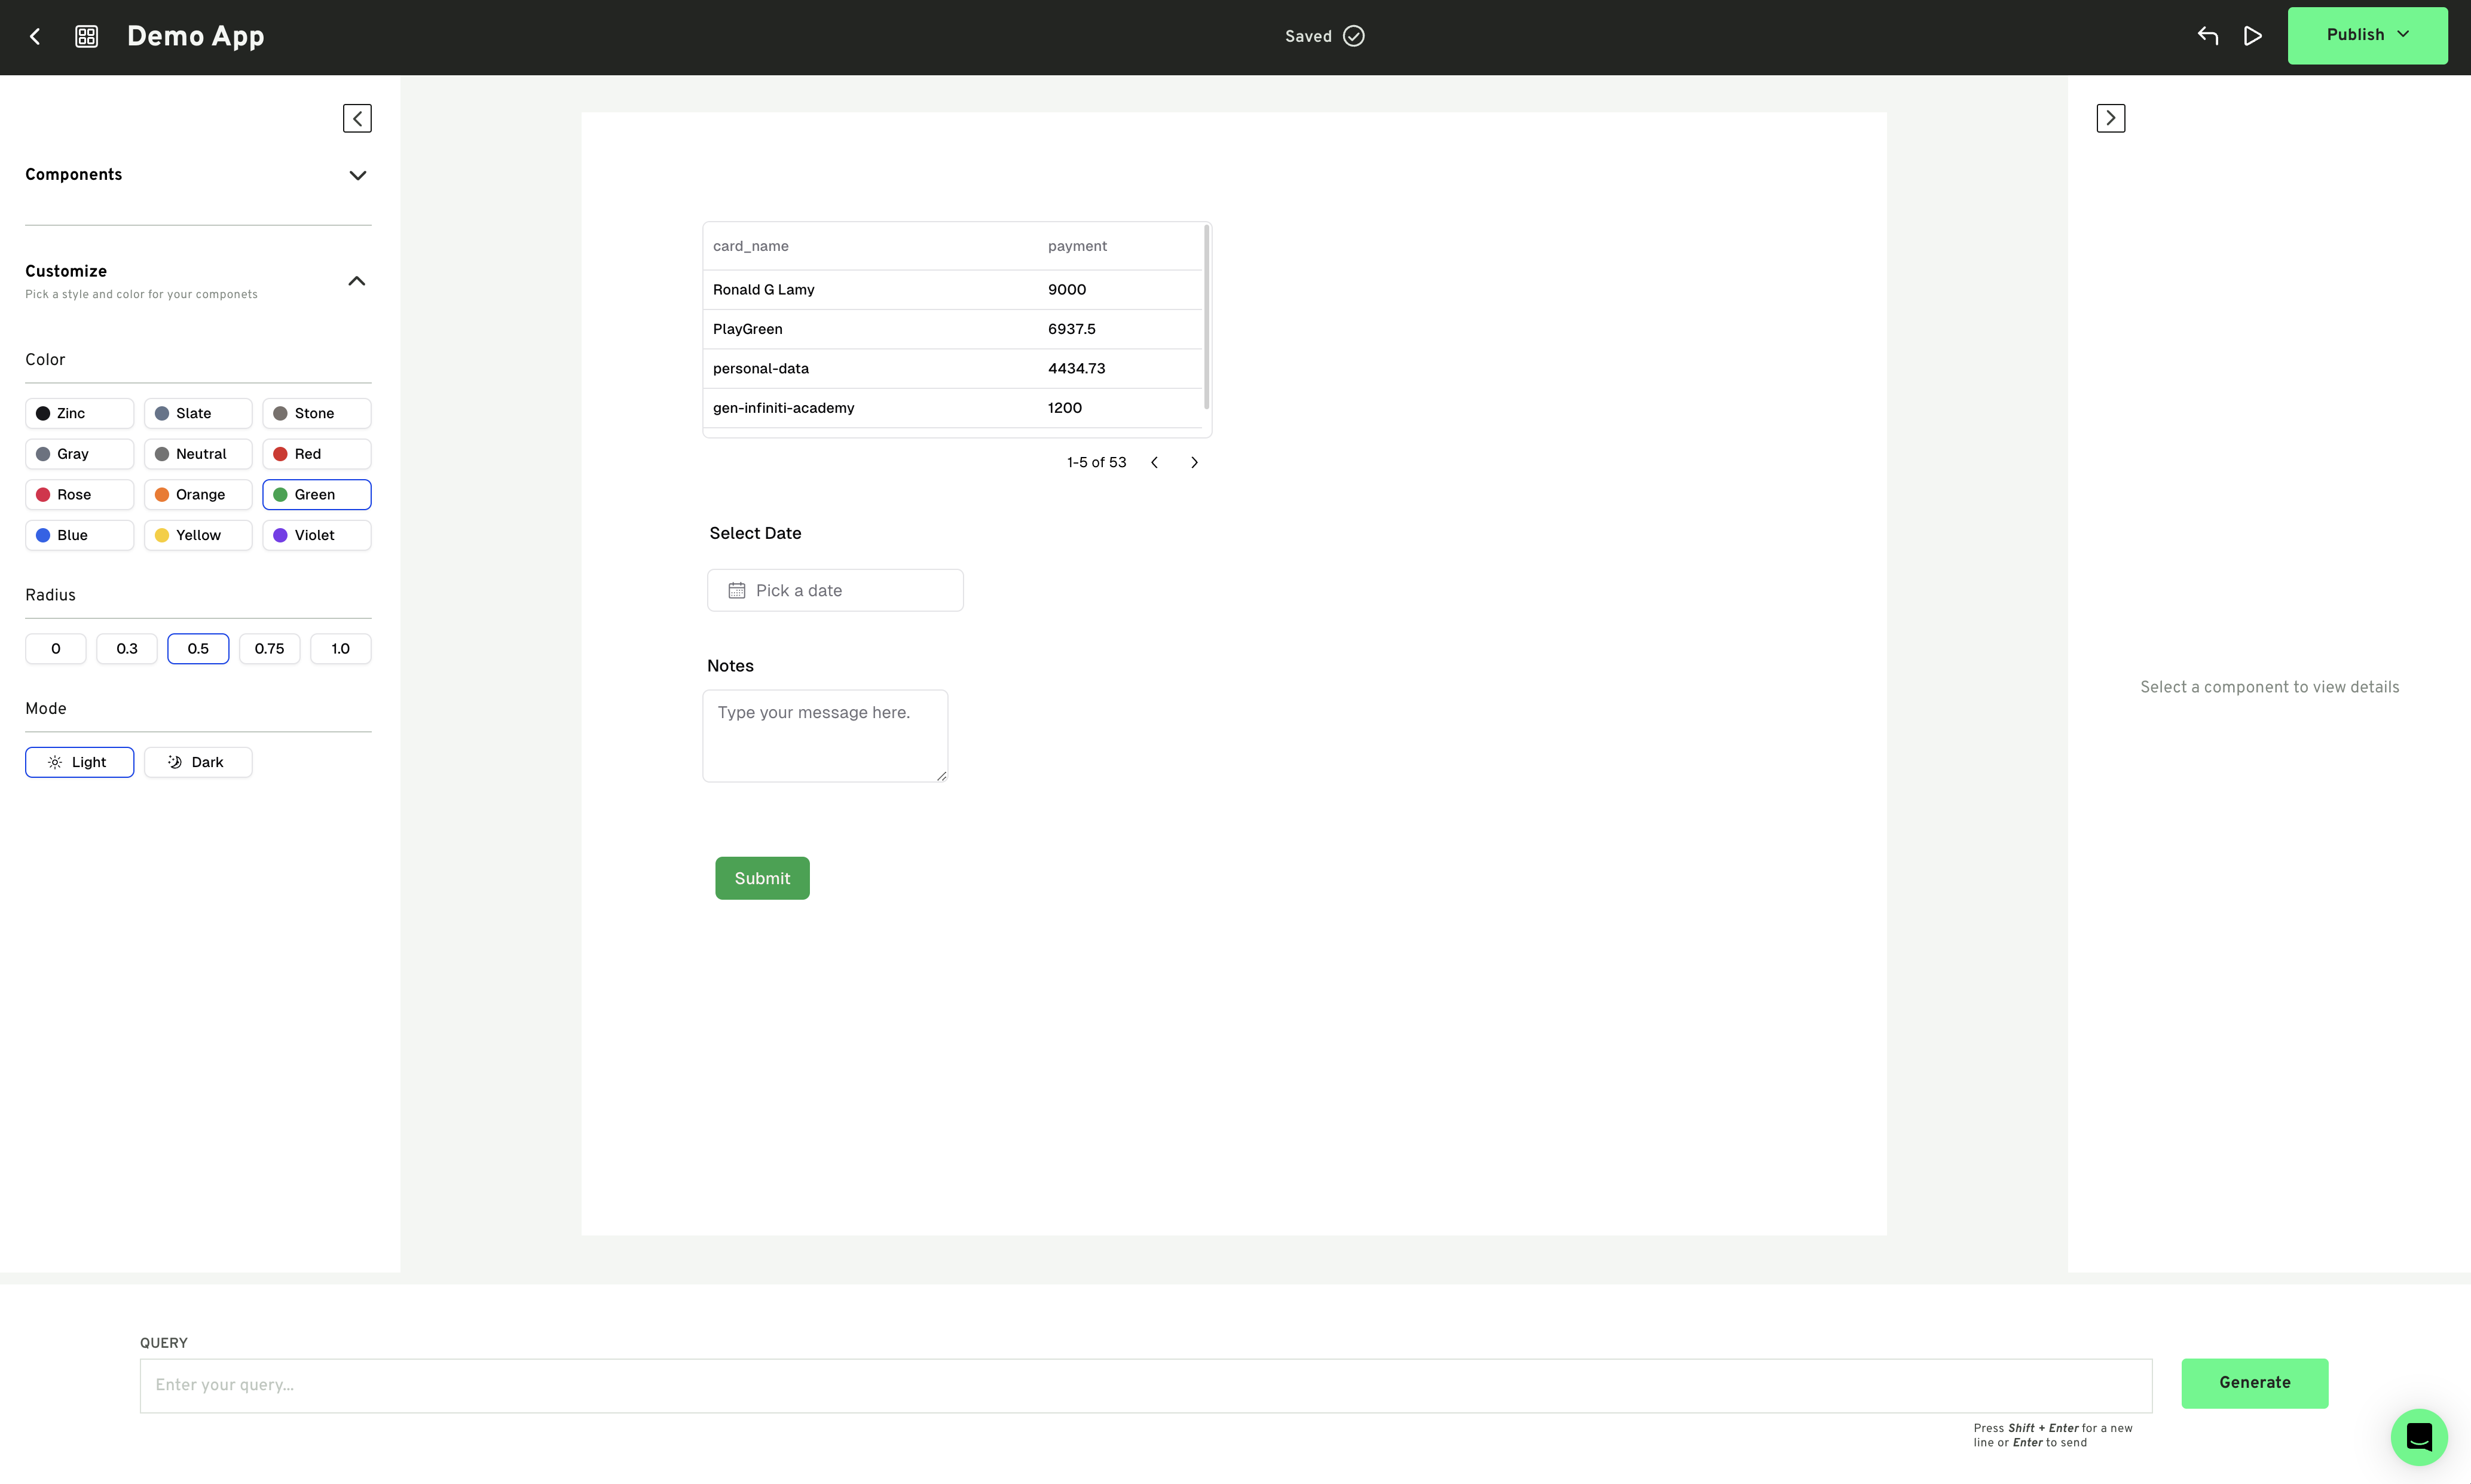Click the green Submit button
Viewport: 2471px width, 1484px height.
[762, 878]
